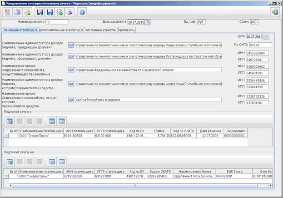Image resolution: width=283 pixels, height=198 pixels.
Task: Click the Номер документа input field
Action: point(57,22)
